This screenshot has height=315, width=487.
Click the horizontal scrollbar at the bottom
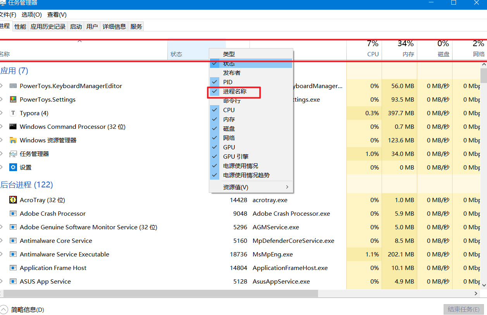[x=160, y=293]
